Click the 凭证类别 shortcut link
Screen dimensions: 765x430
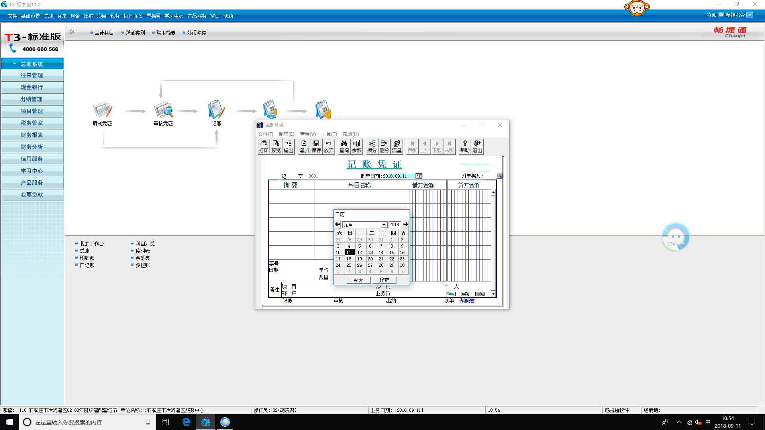pos(135,33)
